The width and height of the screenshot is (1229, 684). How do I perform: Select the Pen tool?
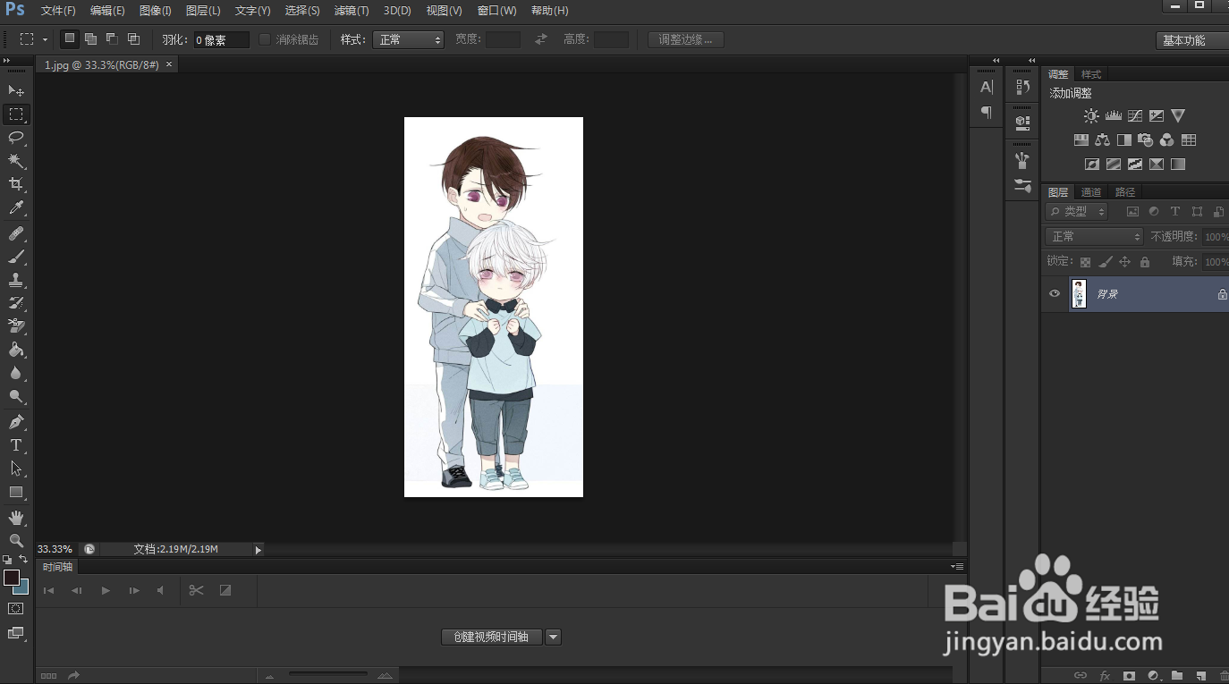[16, 422]
